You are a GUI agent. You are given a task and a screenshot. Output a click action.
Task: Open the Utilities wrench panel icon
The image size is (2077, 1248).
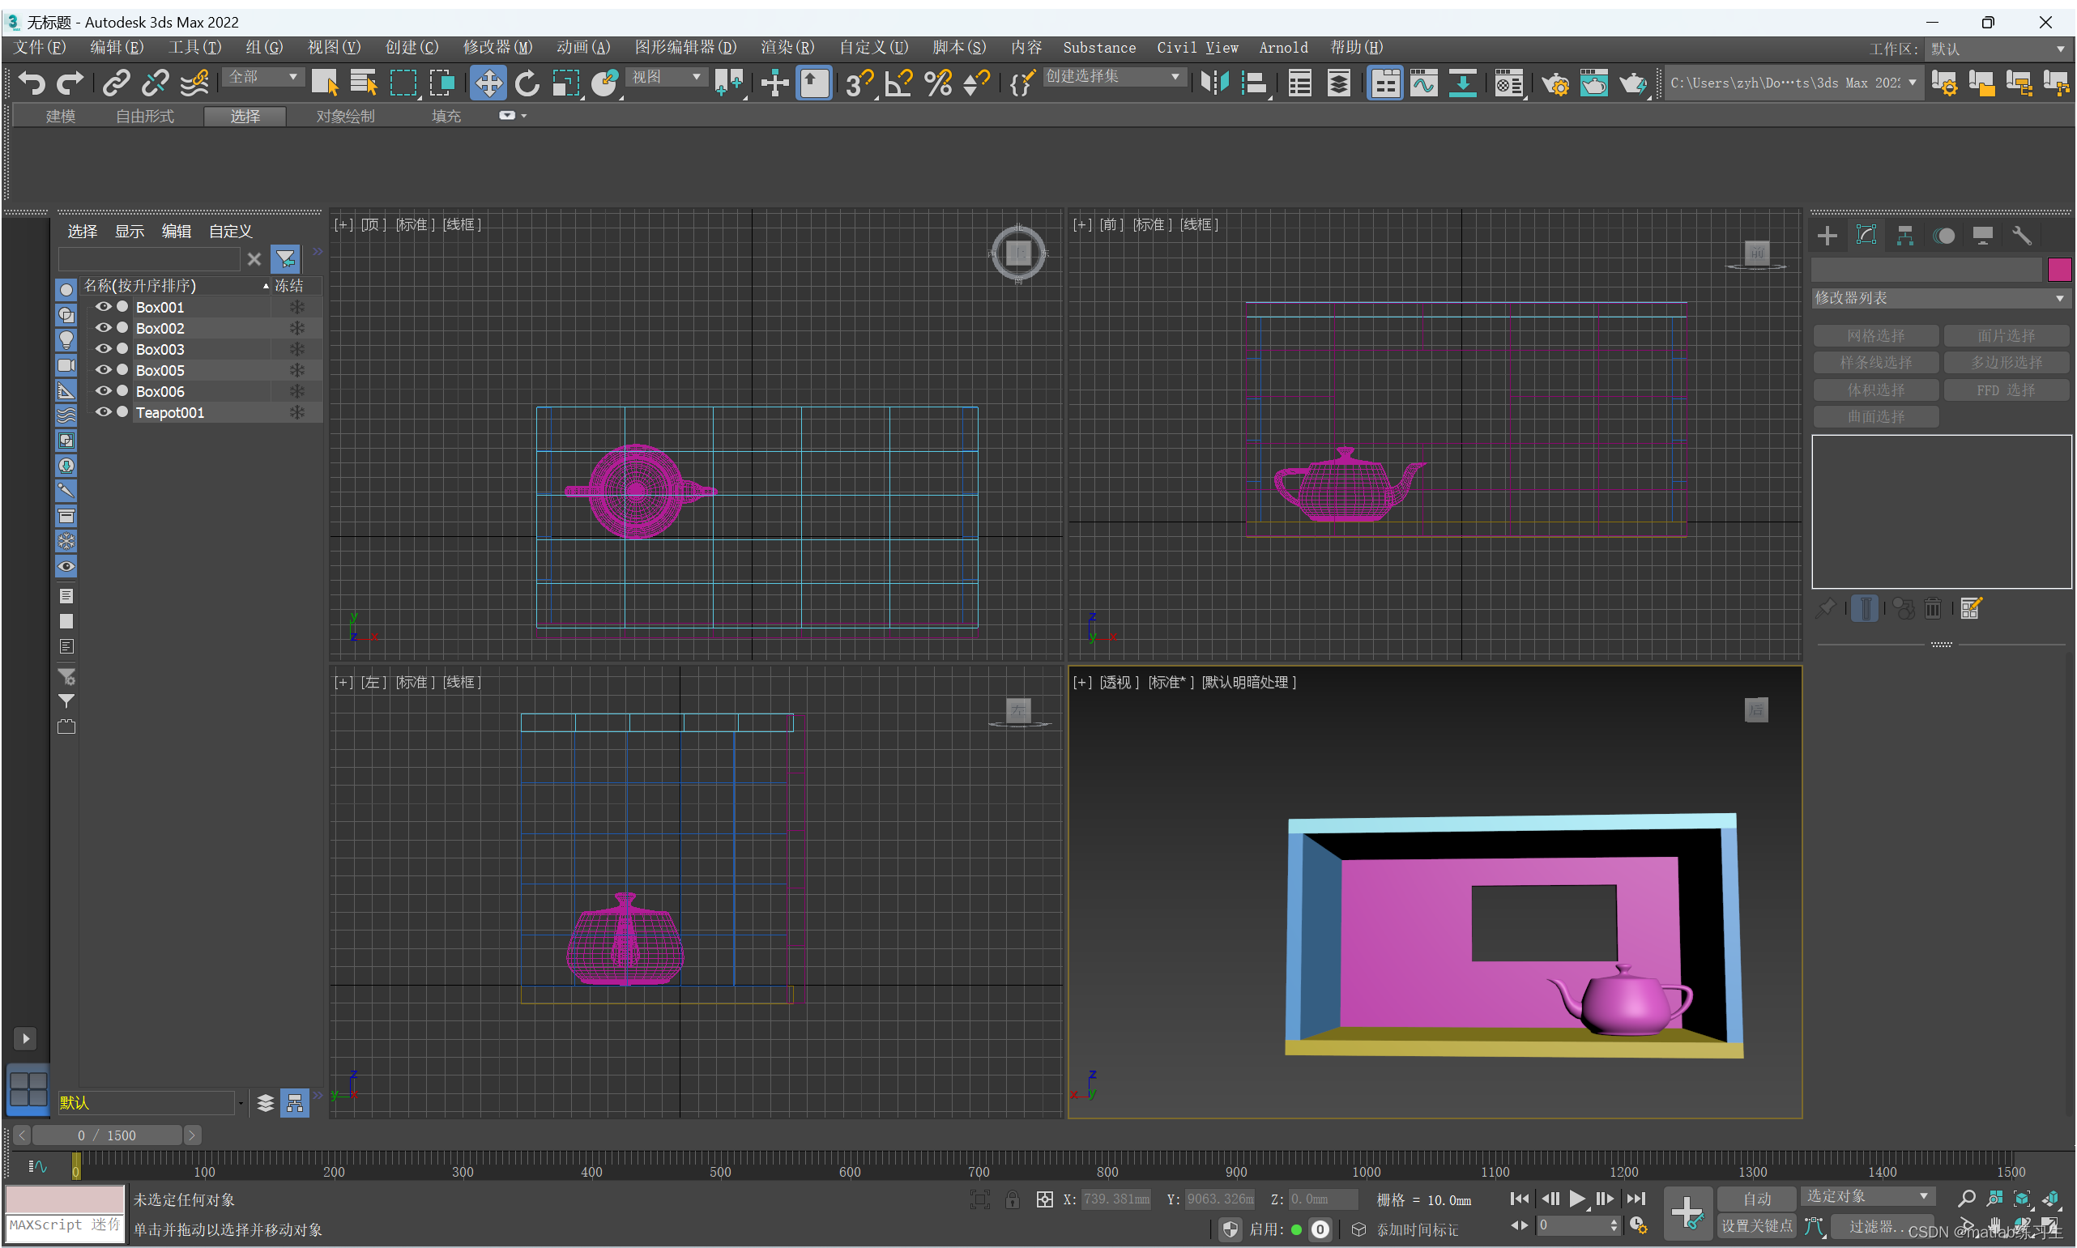click(x=2021, y=236)
